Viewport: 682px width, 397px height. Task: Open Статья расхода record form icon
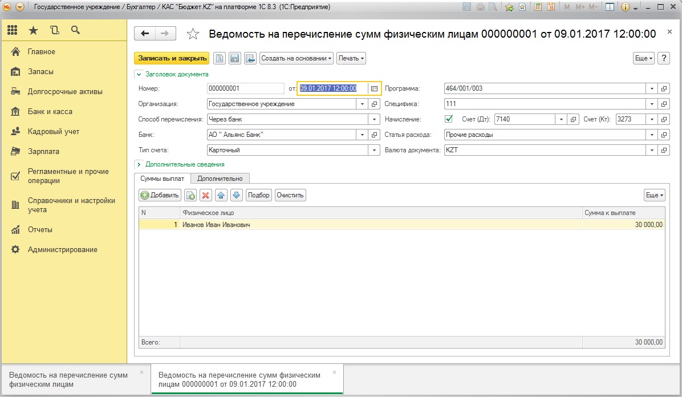664,135
